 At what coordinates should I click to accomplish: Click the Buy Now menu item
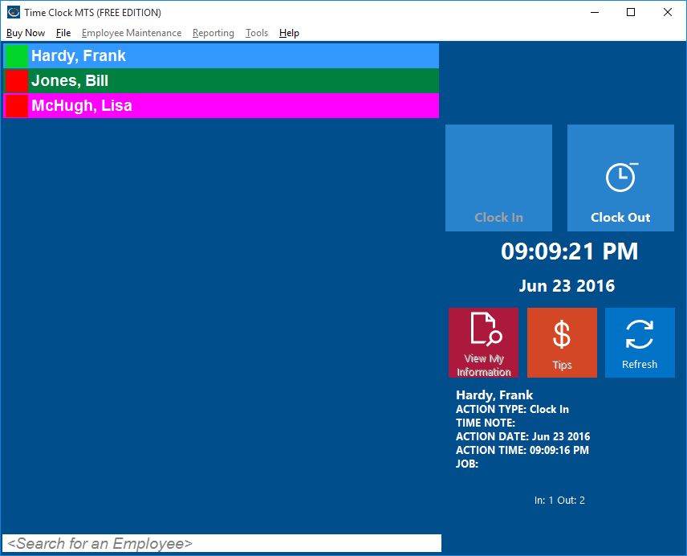26,33
